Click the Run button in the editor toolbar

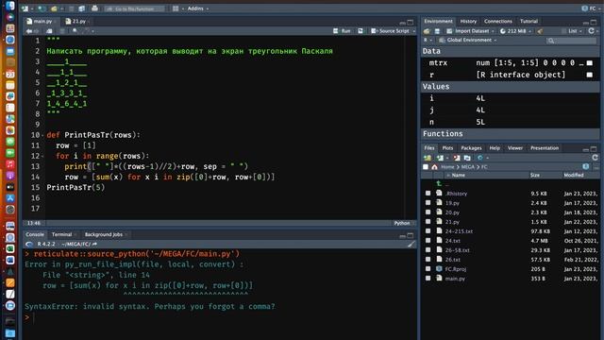coord(343,31)
